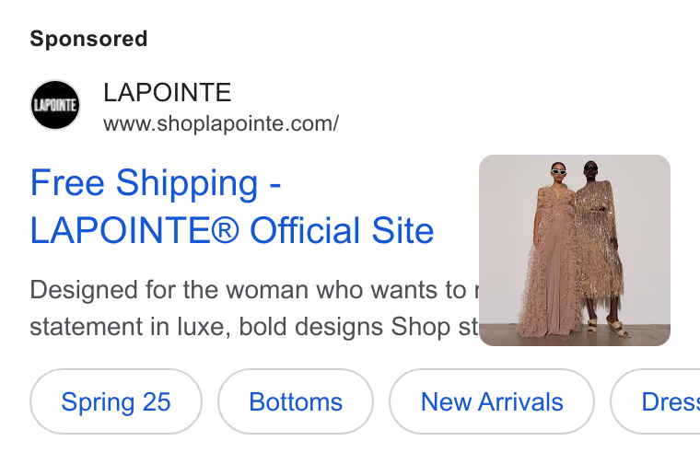700x464 pixels.
Task: Open the ad's fashion models thumbnail
Action: [575, 250]
